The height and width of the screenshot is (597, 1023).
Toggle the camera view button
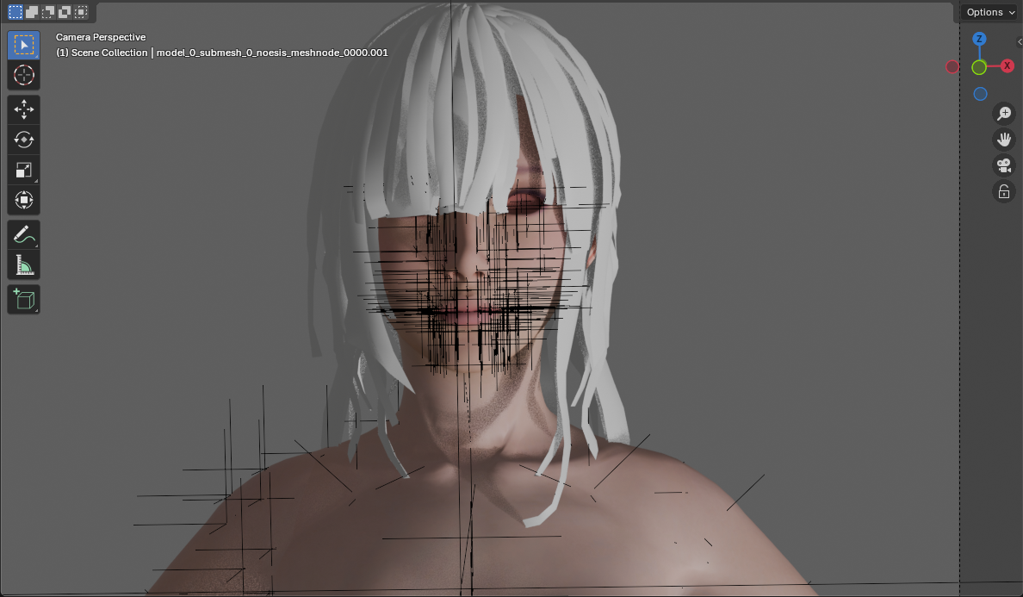[x=1004, y=165]
